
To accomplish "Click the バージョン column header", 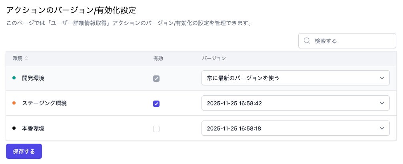I will point(214,58).
